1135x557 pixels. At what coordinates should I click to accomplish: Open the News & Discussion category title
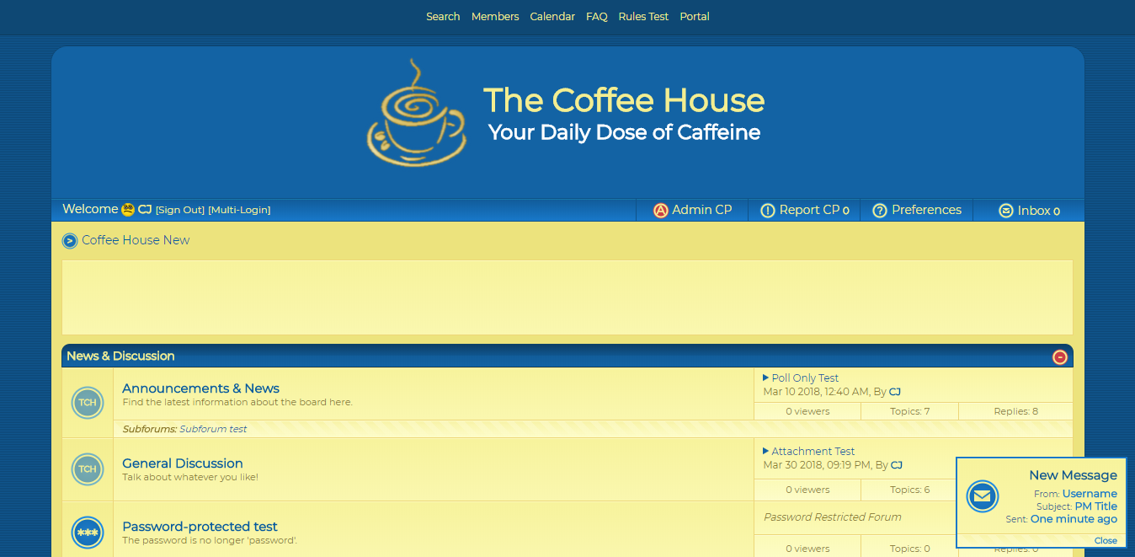120,356
